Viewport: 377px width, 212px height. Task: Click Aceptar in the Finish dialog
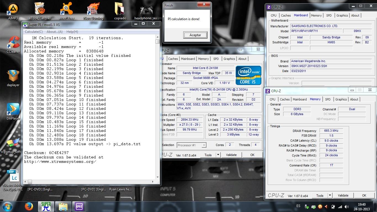point(195,35)
